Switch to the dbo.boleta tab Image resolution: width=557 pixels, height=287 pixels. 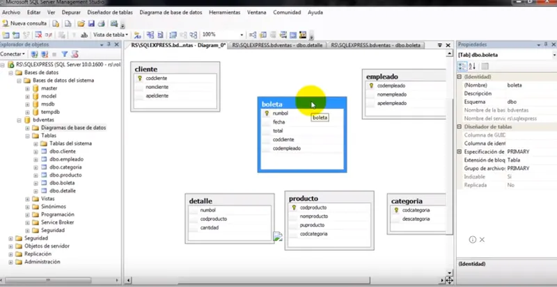pos(376,45)
